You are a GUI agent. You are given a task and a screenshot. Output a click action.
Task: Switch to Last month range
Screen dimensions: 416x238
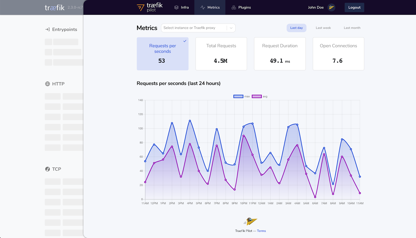[352, 28]
